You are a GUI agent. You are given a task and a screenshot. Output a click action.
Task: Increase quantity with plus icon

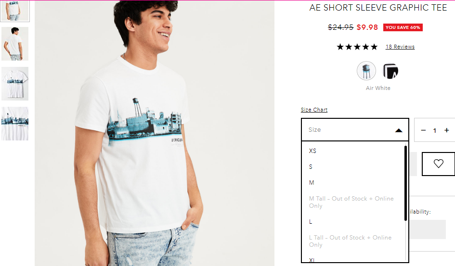pyautogui.click(x=447, y=130)
